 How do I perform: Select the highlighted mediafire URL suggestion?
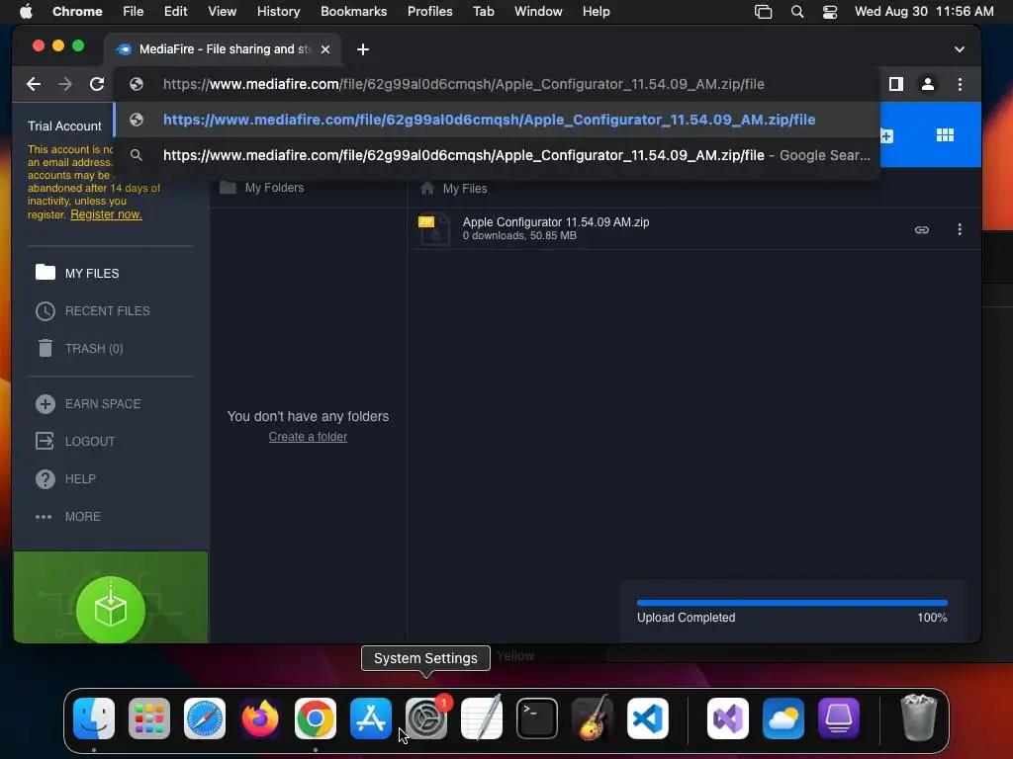tap(497, 120)
